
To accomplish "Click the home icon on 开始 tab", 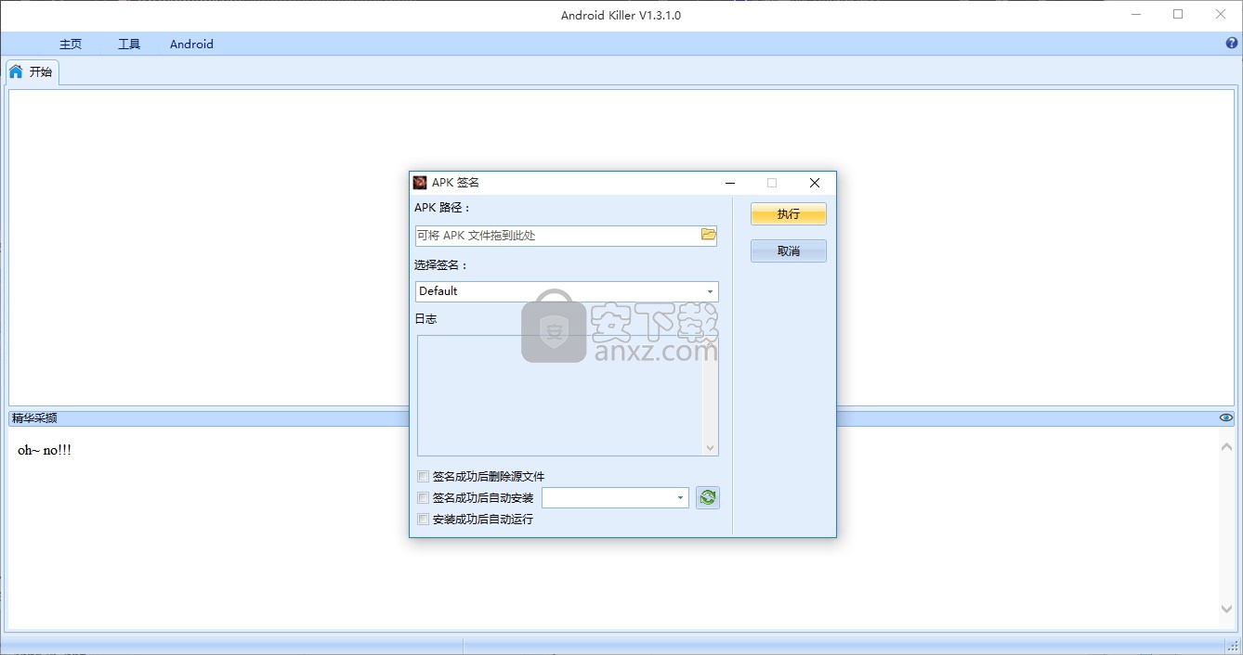I will [16, 71].
